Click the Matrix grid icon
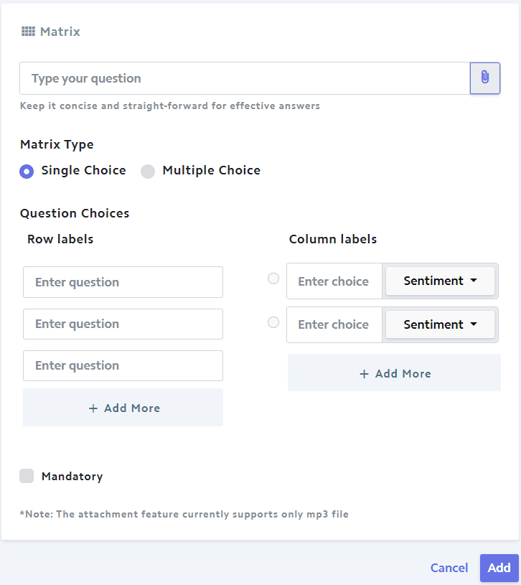 click(x=28, y=32)
